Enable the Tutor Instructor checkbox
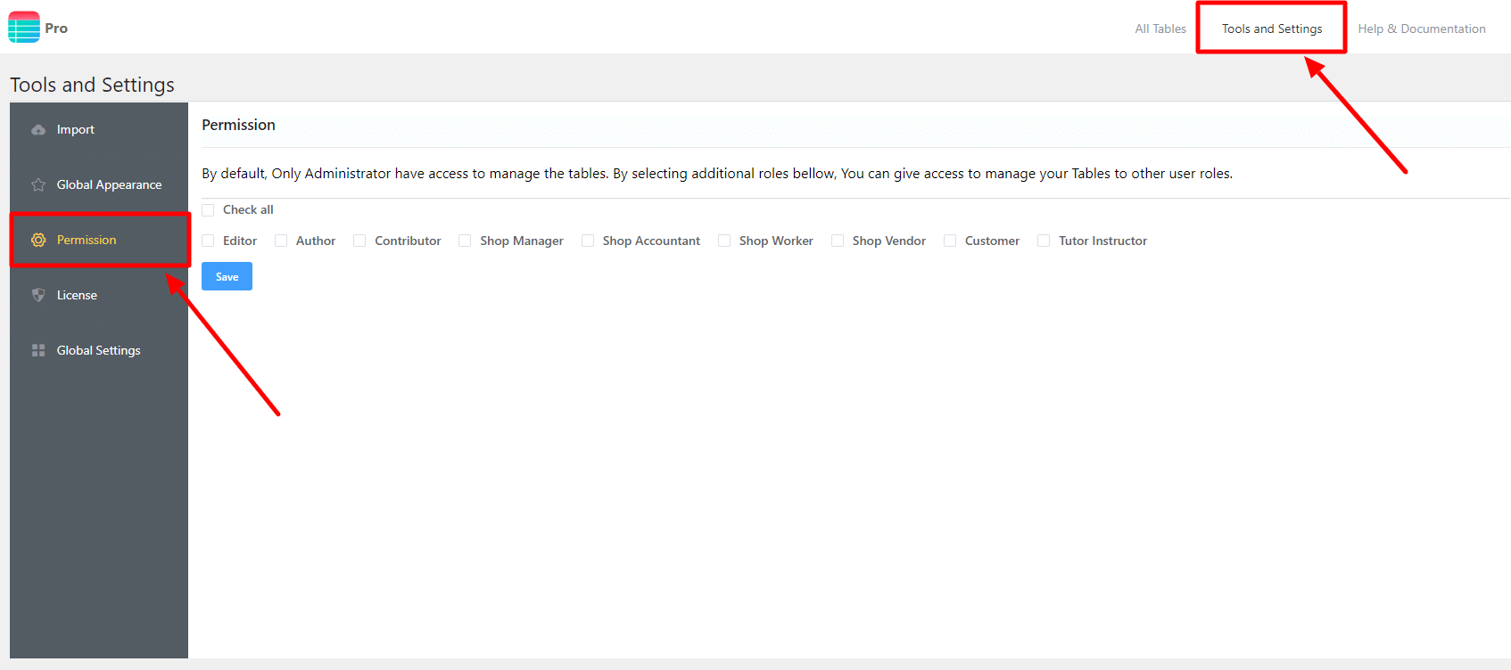Image resolution: width=1511 pixels, height=670 pixels. (x=1044, y=241)
